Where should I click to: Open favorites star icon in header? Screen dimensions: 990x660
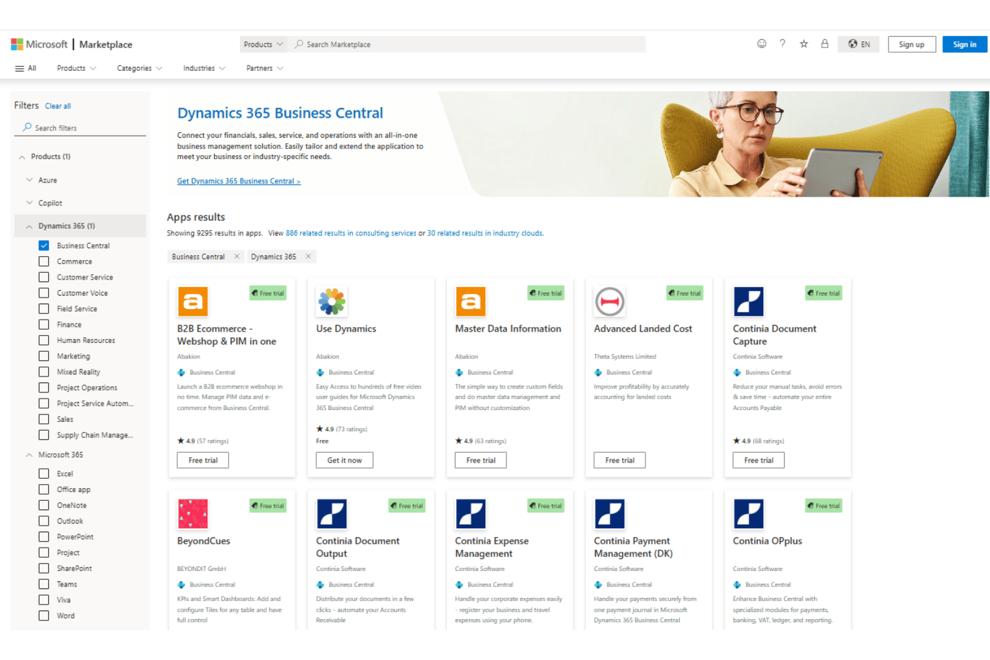(x=803, y=44)
